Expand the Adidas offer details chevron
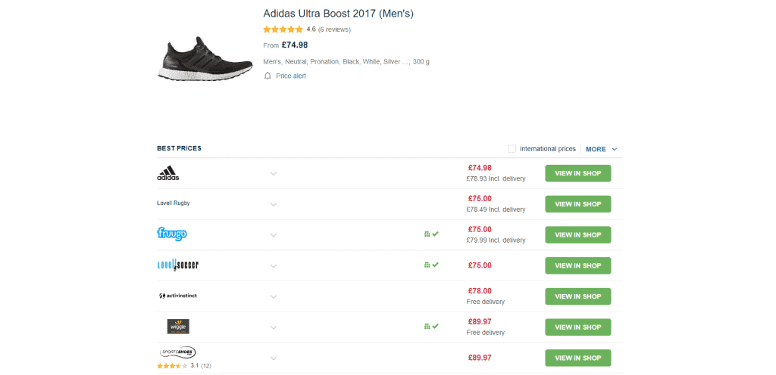The height and width of the screenshot is (375, 776). [x=273, y=174]
